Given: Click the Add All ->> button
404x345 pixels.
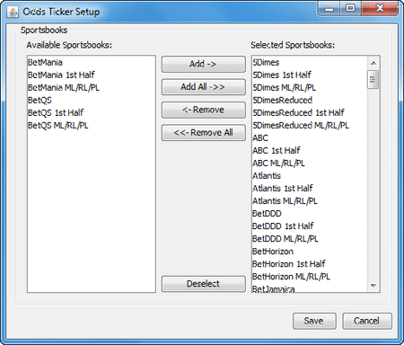Looking at the screenshot, I should coord(204,87).
